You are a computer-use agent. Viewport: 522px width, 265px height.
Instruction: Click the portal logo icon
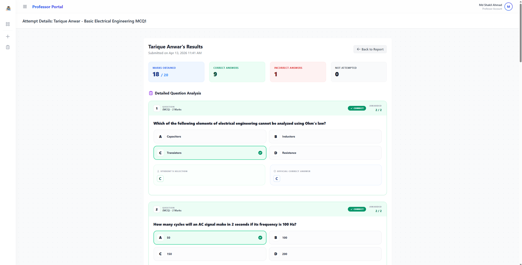[x=8, y=8]
